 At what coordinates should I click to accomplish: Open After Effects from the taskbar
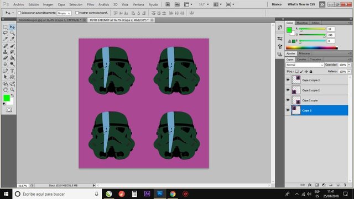click(x=147, y=194)
